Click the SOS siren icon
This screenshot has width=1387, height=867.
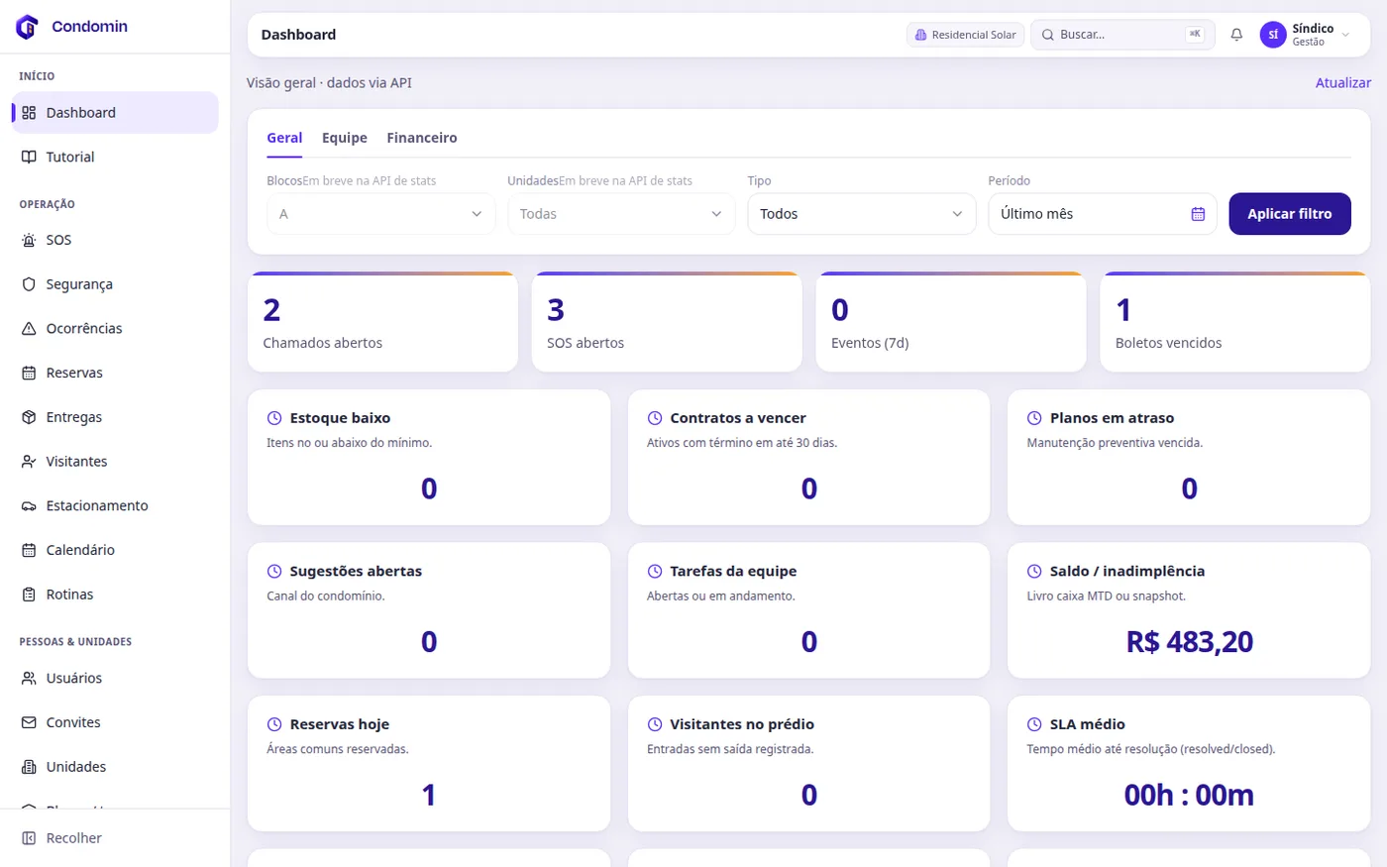click(29, 240)
